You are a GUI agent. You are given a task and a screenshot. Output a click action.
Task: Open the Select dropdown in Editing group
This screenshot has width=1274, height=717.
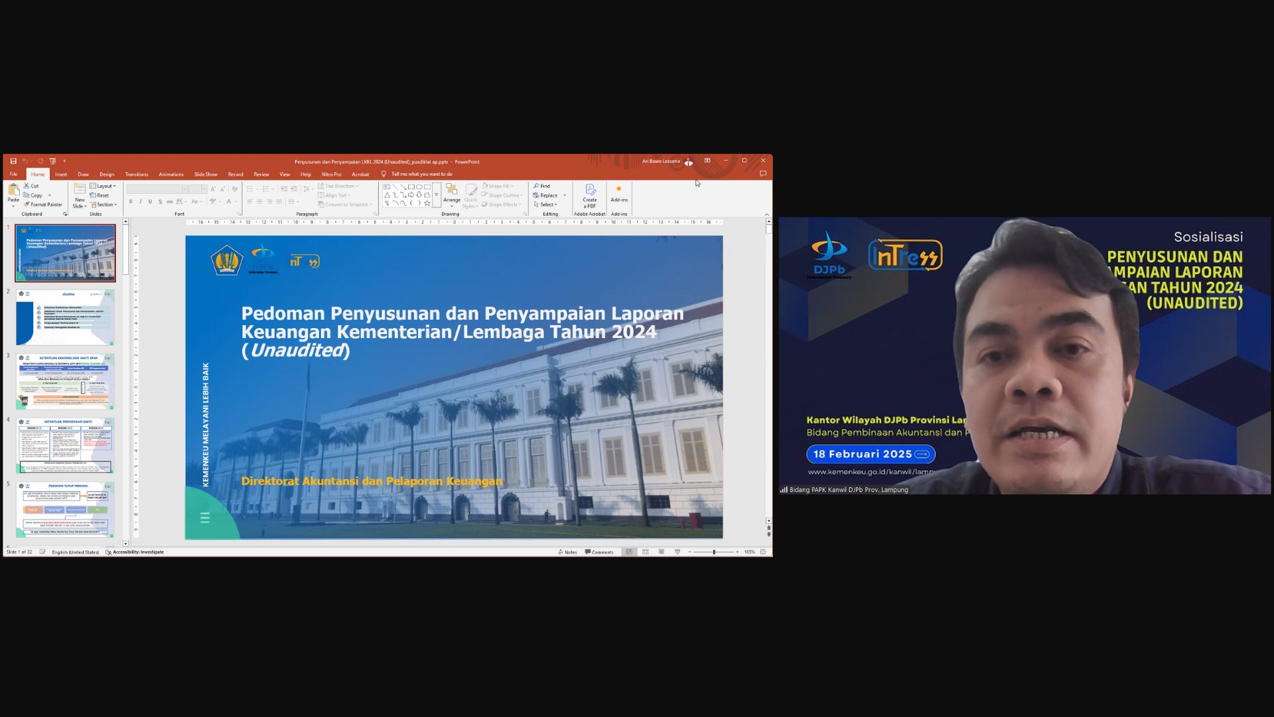coord(545,204)
